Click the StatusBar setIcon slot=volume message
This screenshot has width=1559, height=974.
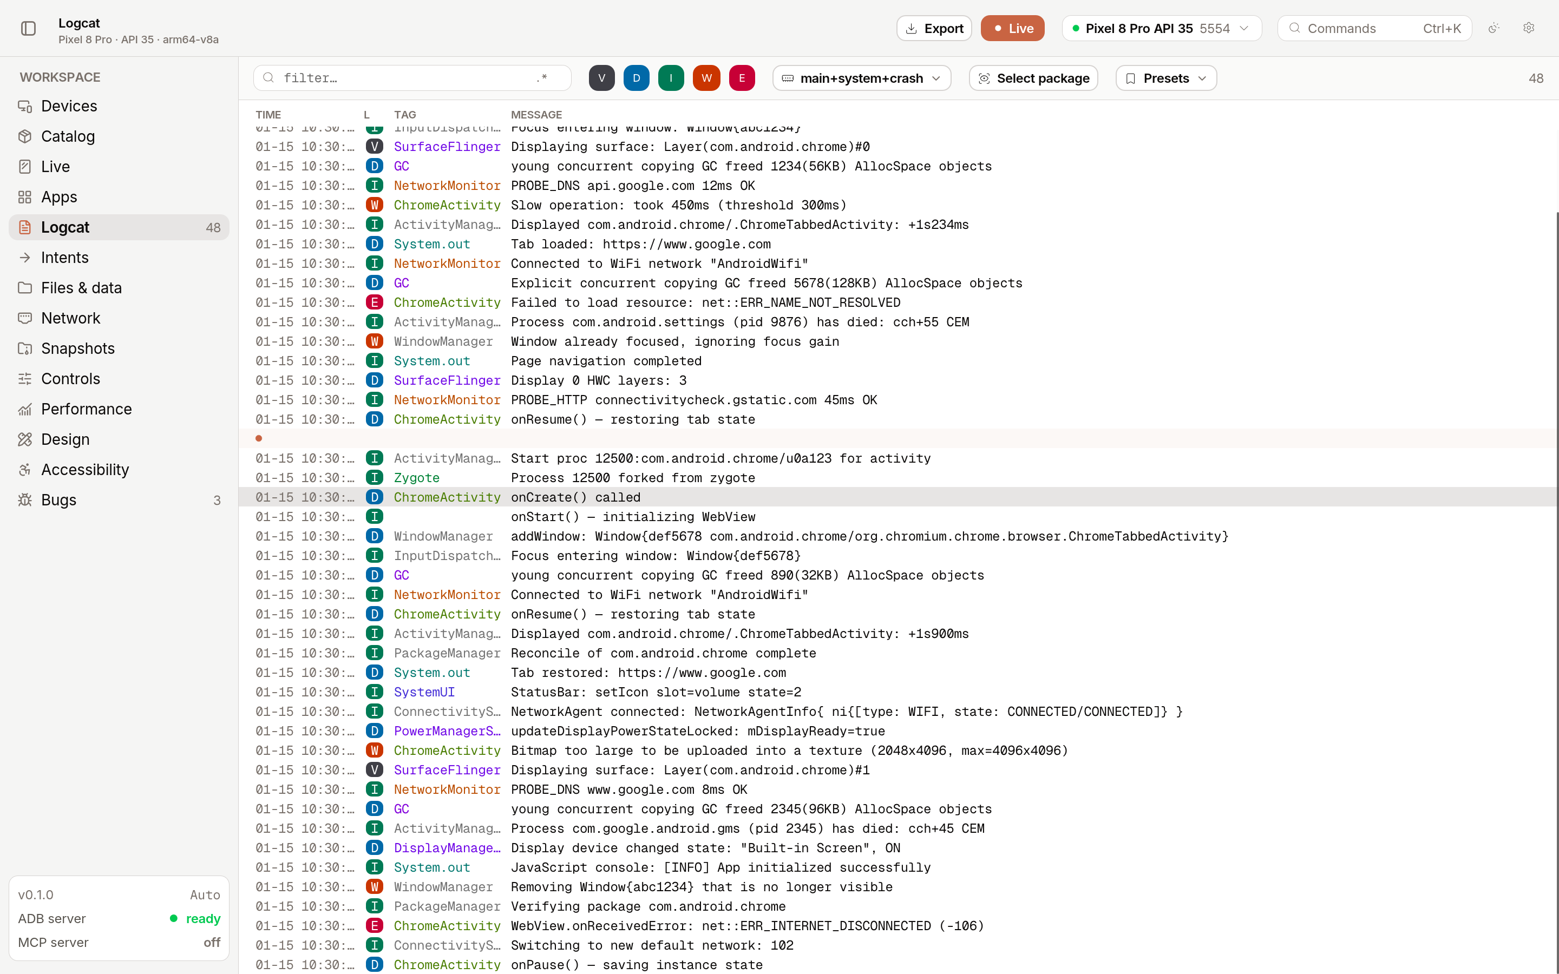pyautogui.click(x=656, y=692)
